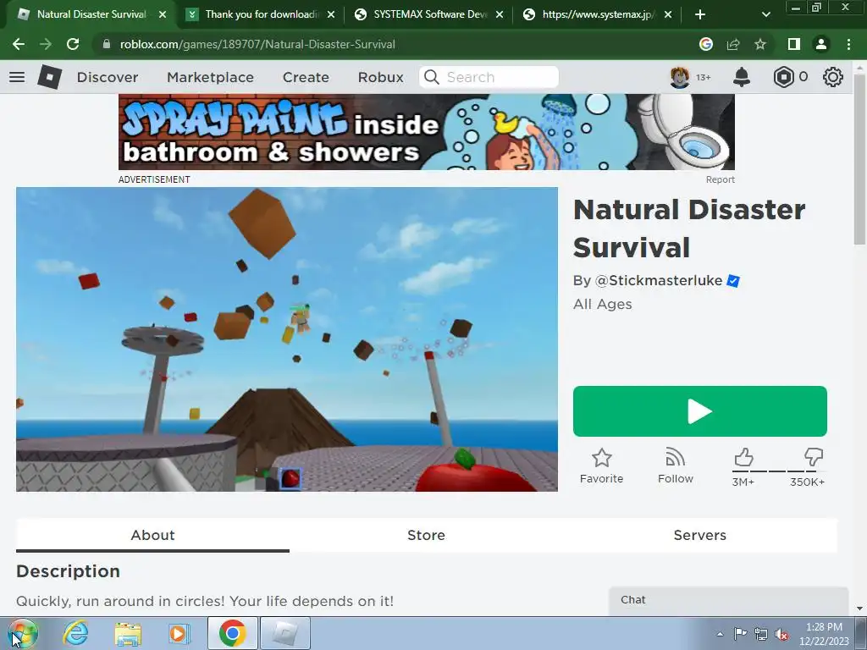Open the taskbar clock and date
The width and height of the screenshot is (867, 650).
pyautogui.click(x=824, y=634)
